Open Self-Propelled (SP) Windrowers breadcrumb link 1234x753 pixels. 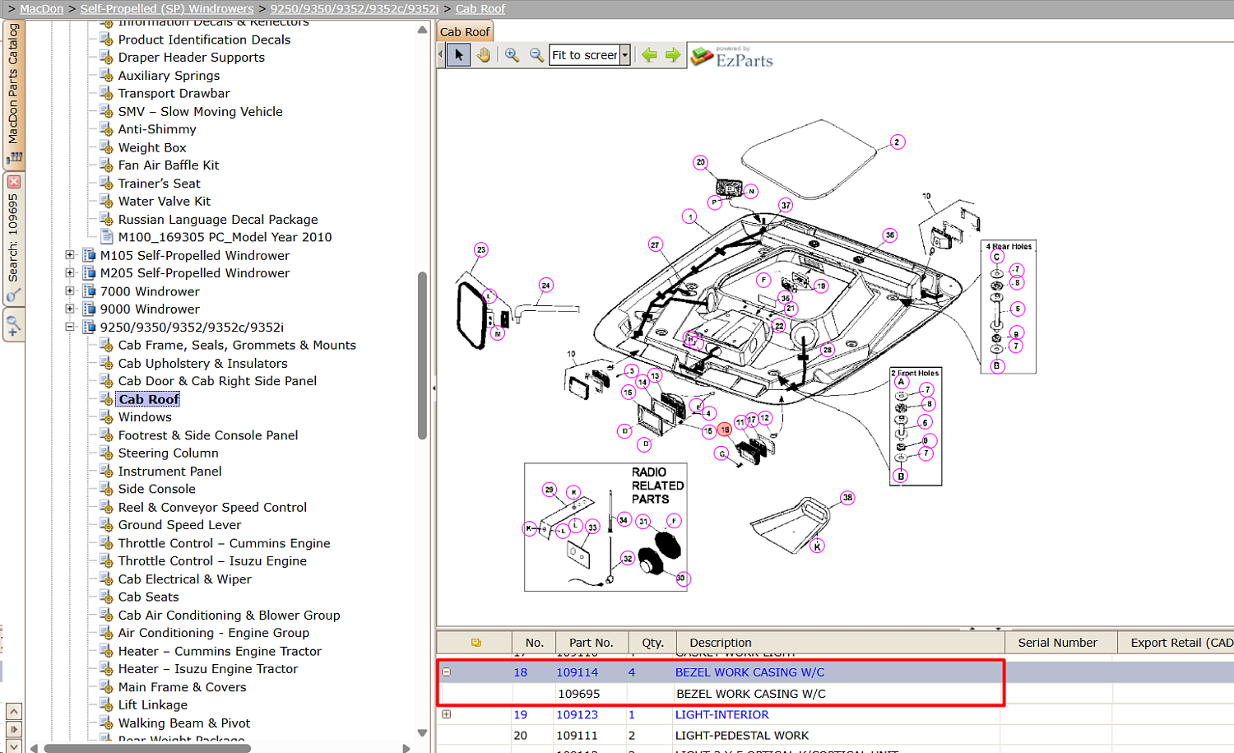click(167, 9)
